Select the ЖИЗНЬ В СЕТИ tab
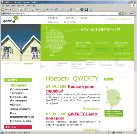The height and width of the screenshot is (134, 137). click(108, 64)
